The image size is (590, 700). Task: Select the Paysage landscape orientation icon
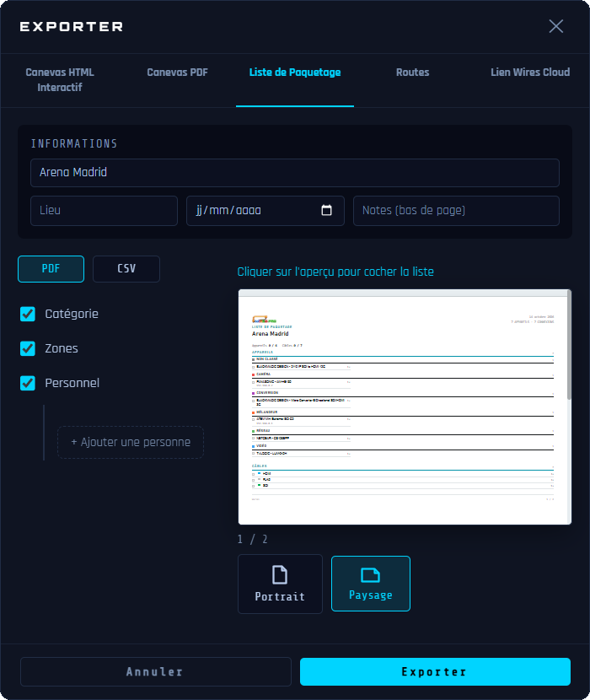[x=370, y=575]
